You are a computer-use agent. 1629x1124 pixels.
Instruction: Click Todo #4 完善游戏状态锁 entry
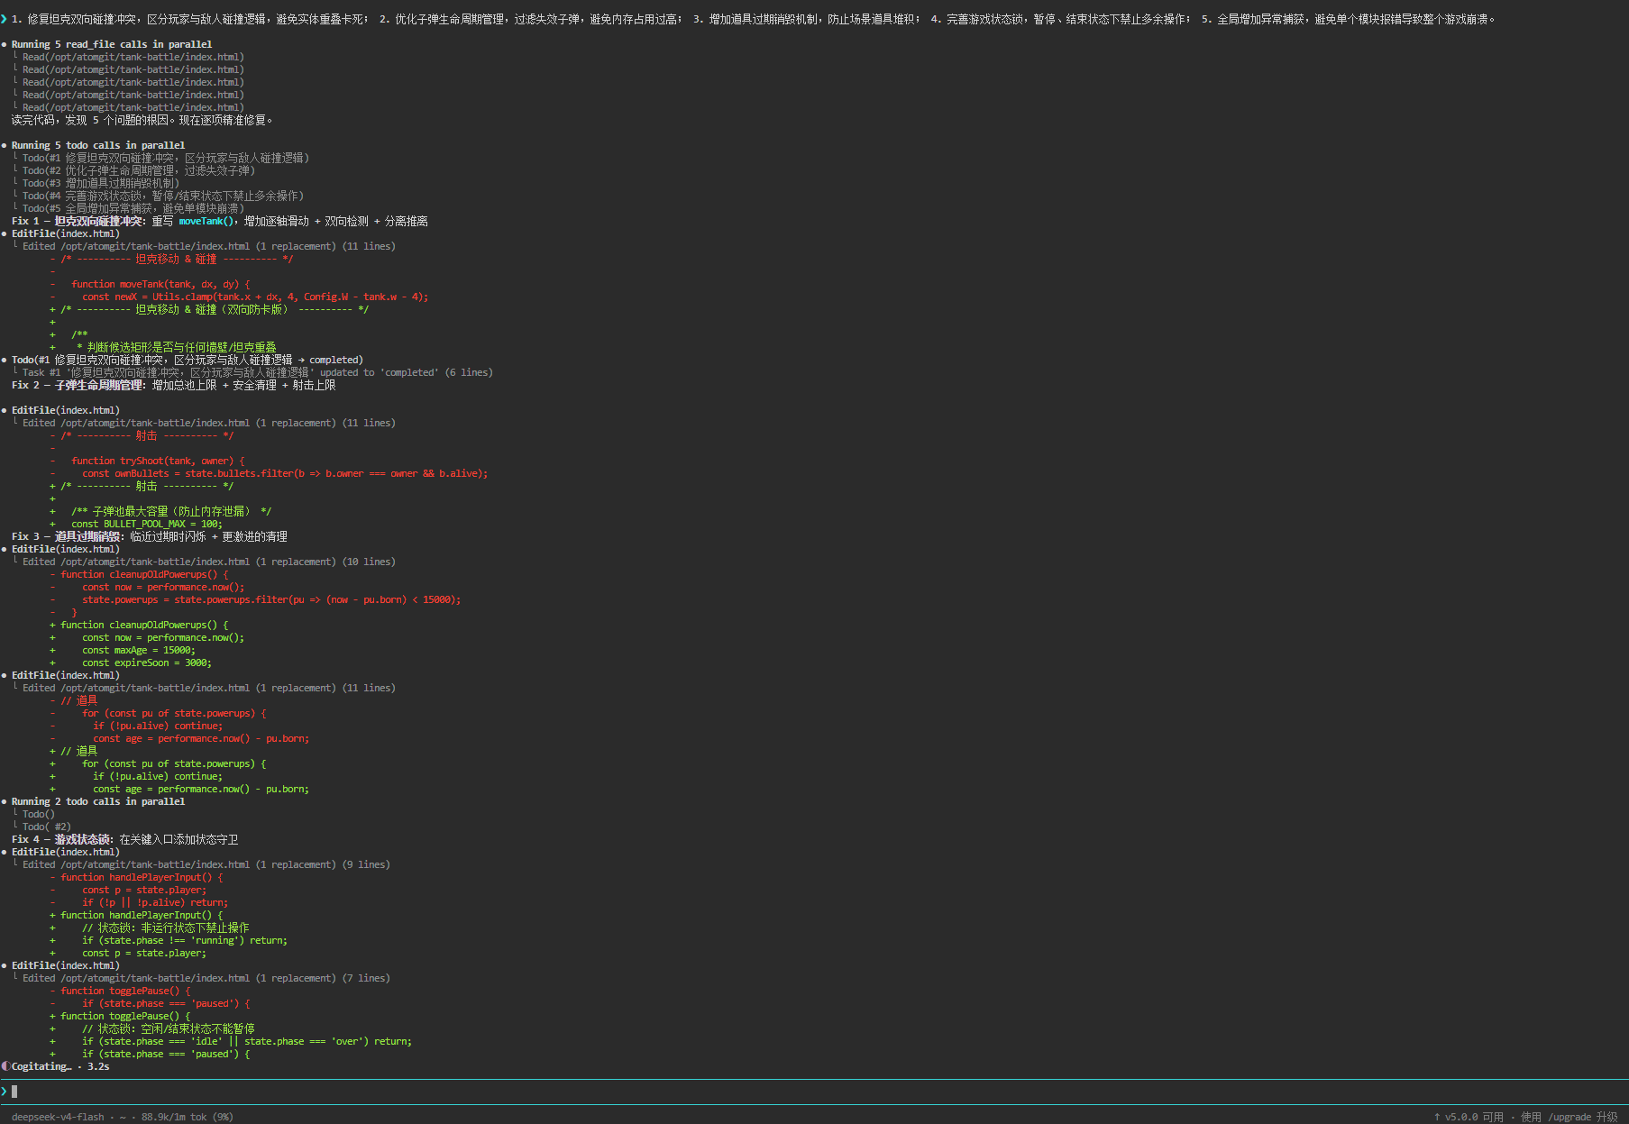coord(163,196)
